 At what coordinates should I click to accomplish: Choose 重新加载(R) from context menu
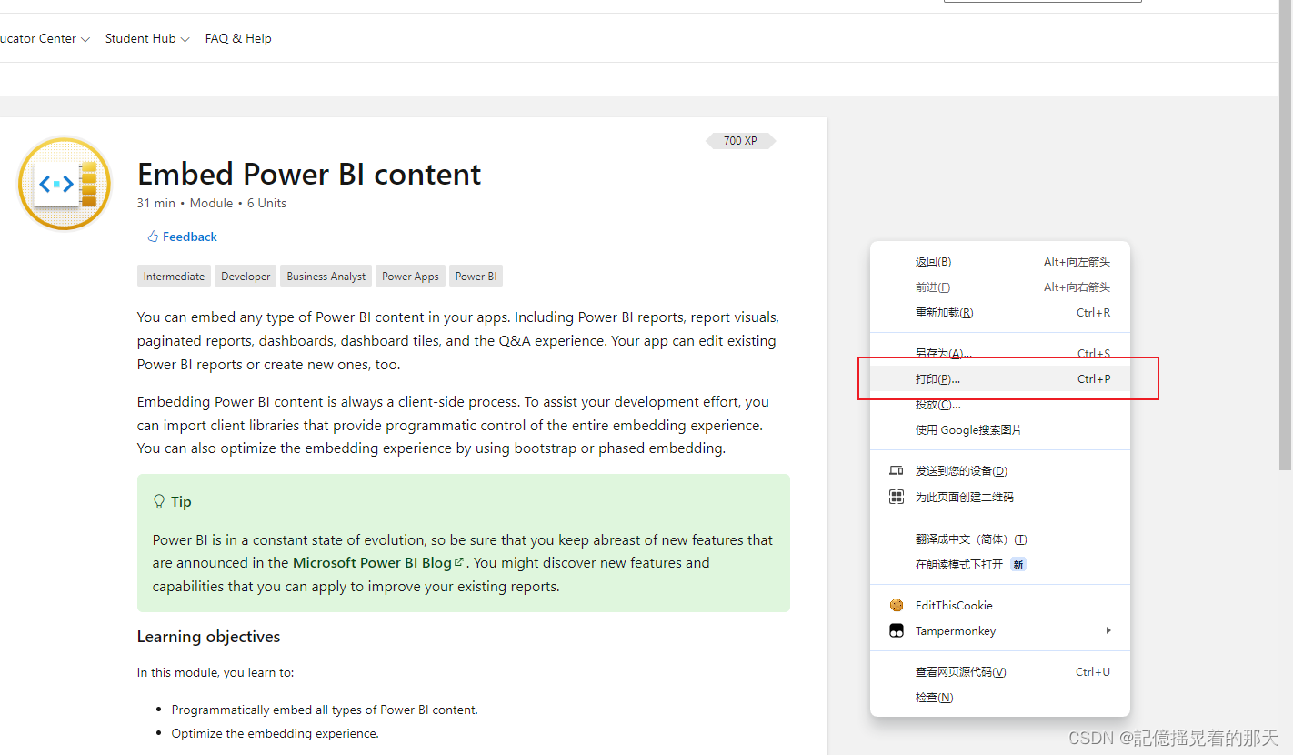coord(1000,313)
